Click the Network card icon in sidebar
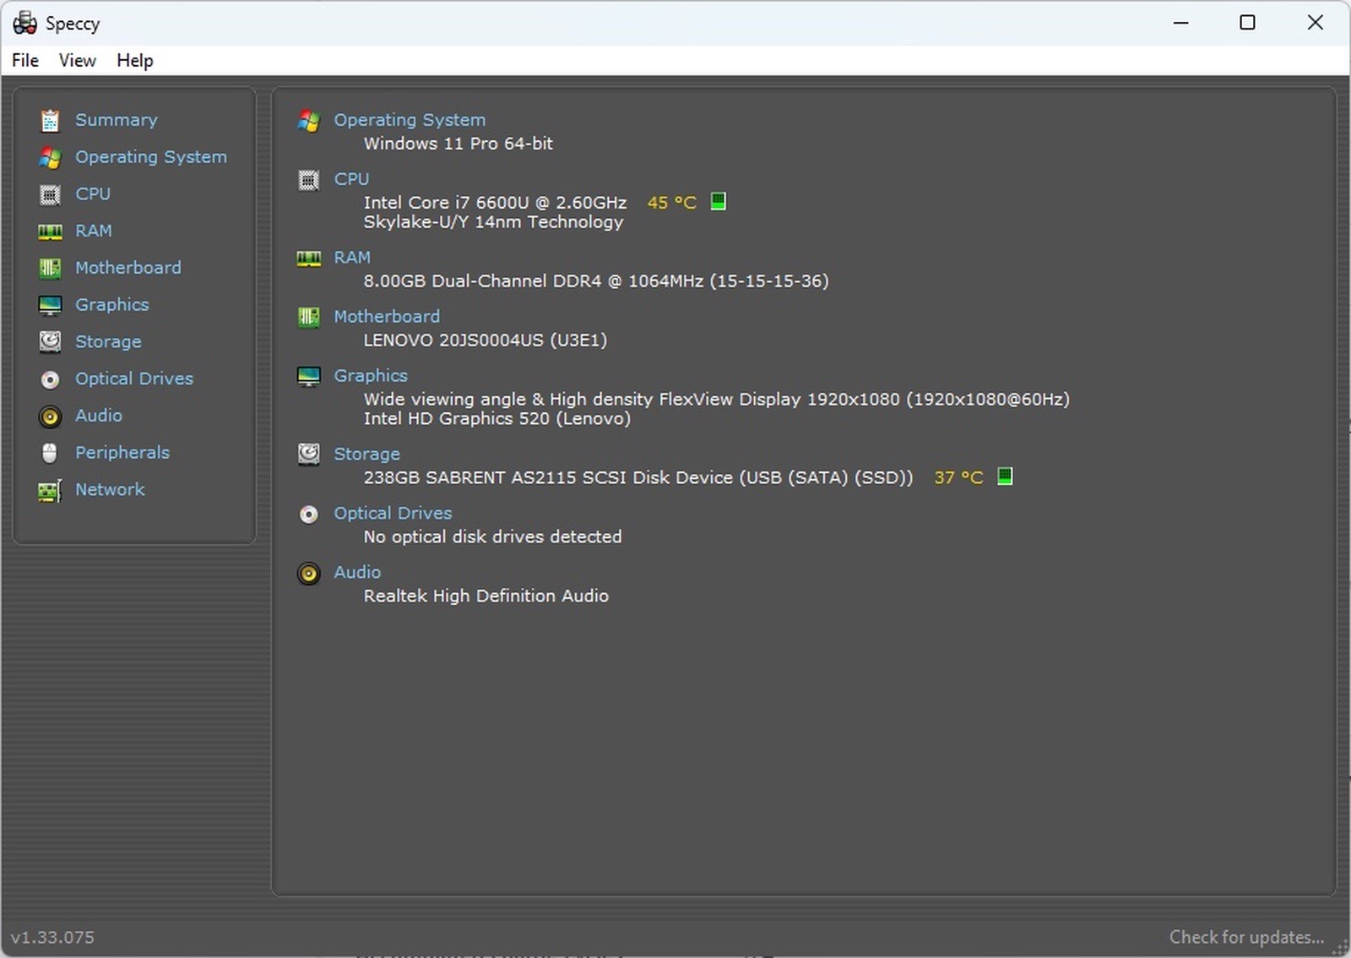 coord(50,491)
